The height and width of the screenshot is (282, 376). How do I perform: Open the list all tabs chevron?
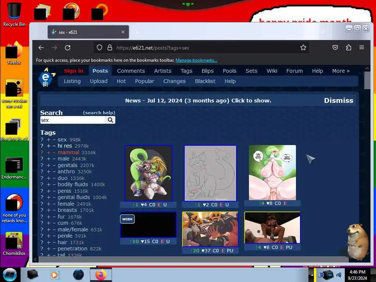click(x=323, y=32)
